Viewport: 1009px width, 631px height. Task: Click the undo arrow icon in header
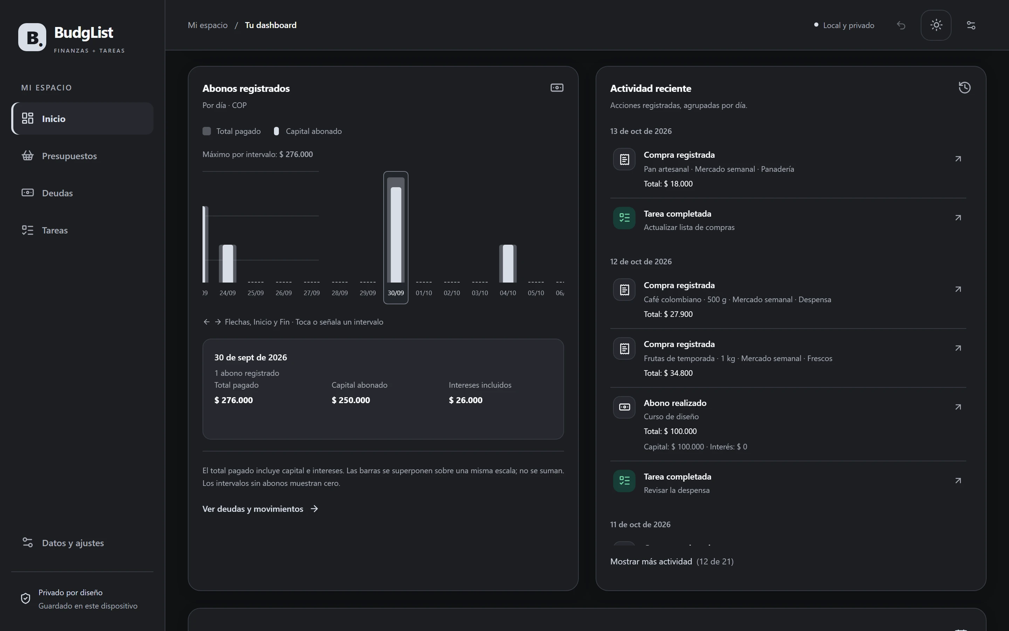pos(901,26)
